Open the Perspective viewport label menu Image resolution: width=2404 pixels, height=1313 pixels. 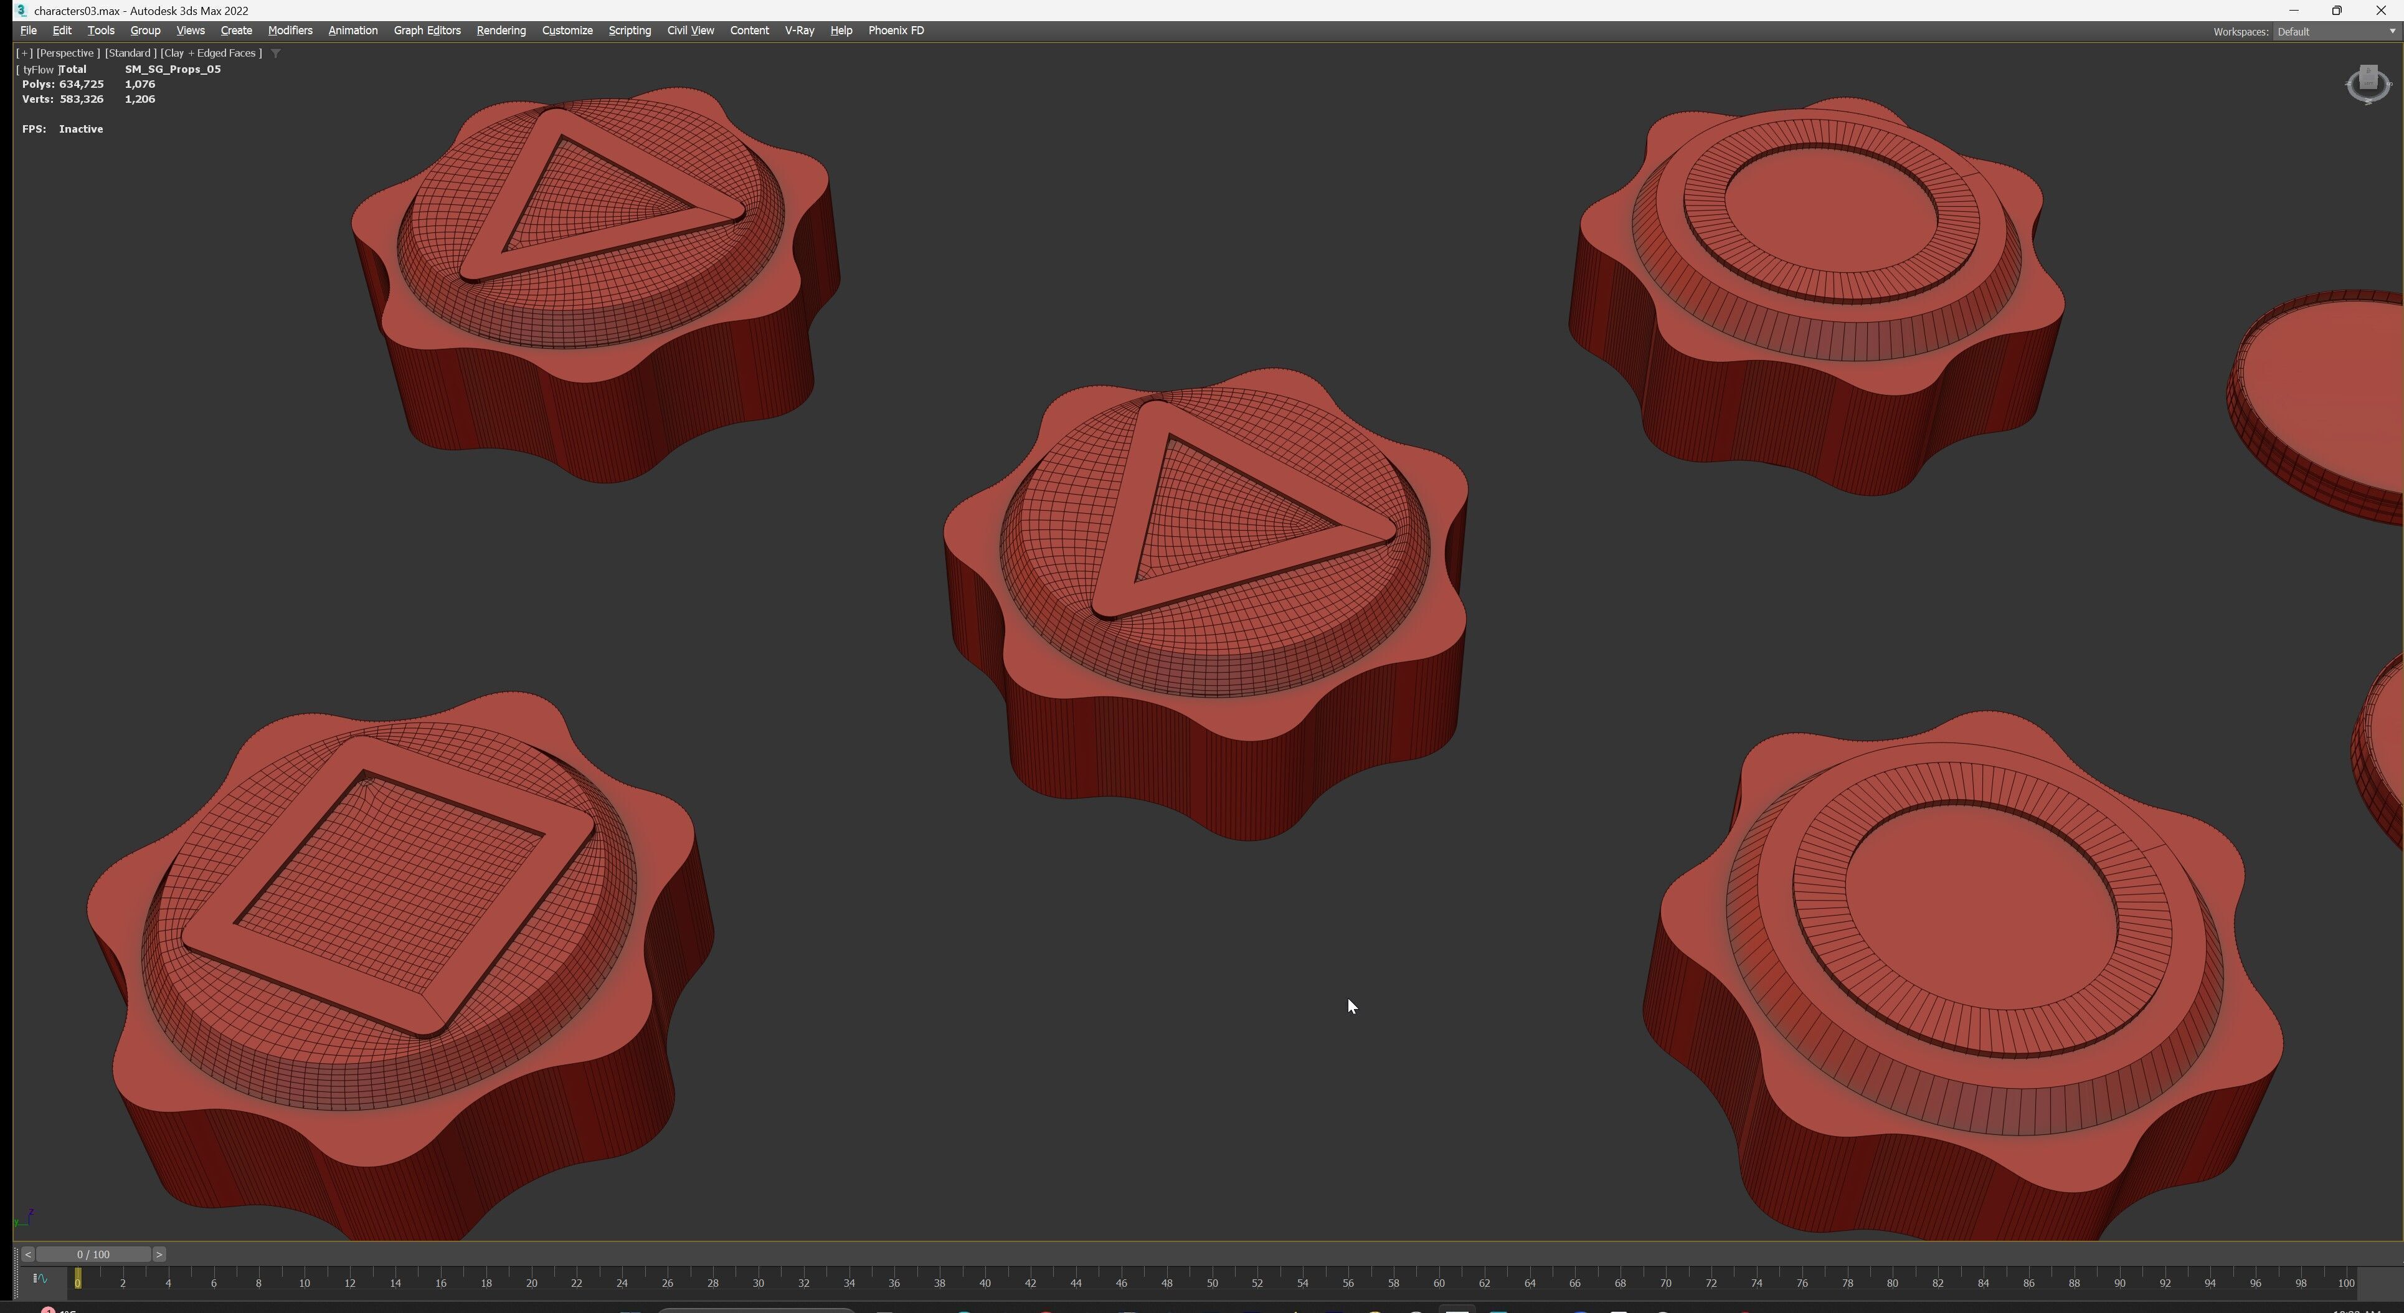[x=67, y=53]
